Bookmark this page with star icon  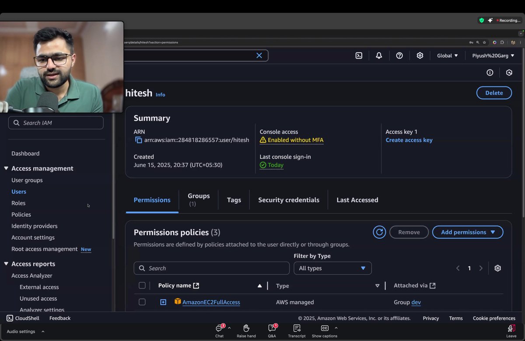[x=484, y=42]
